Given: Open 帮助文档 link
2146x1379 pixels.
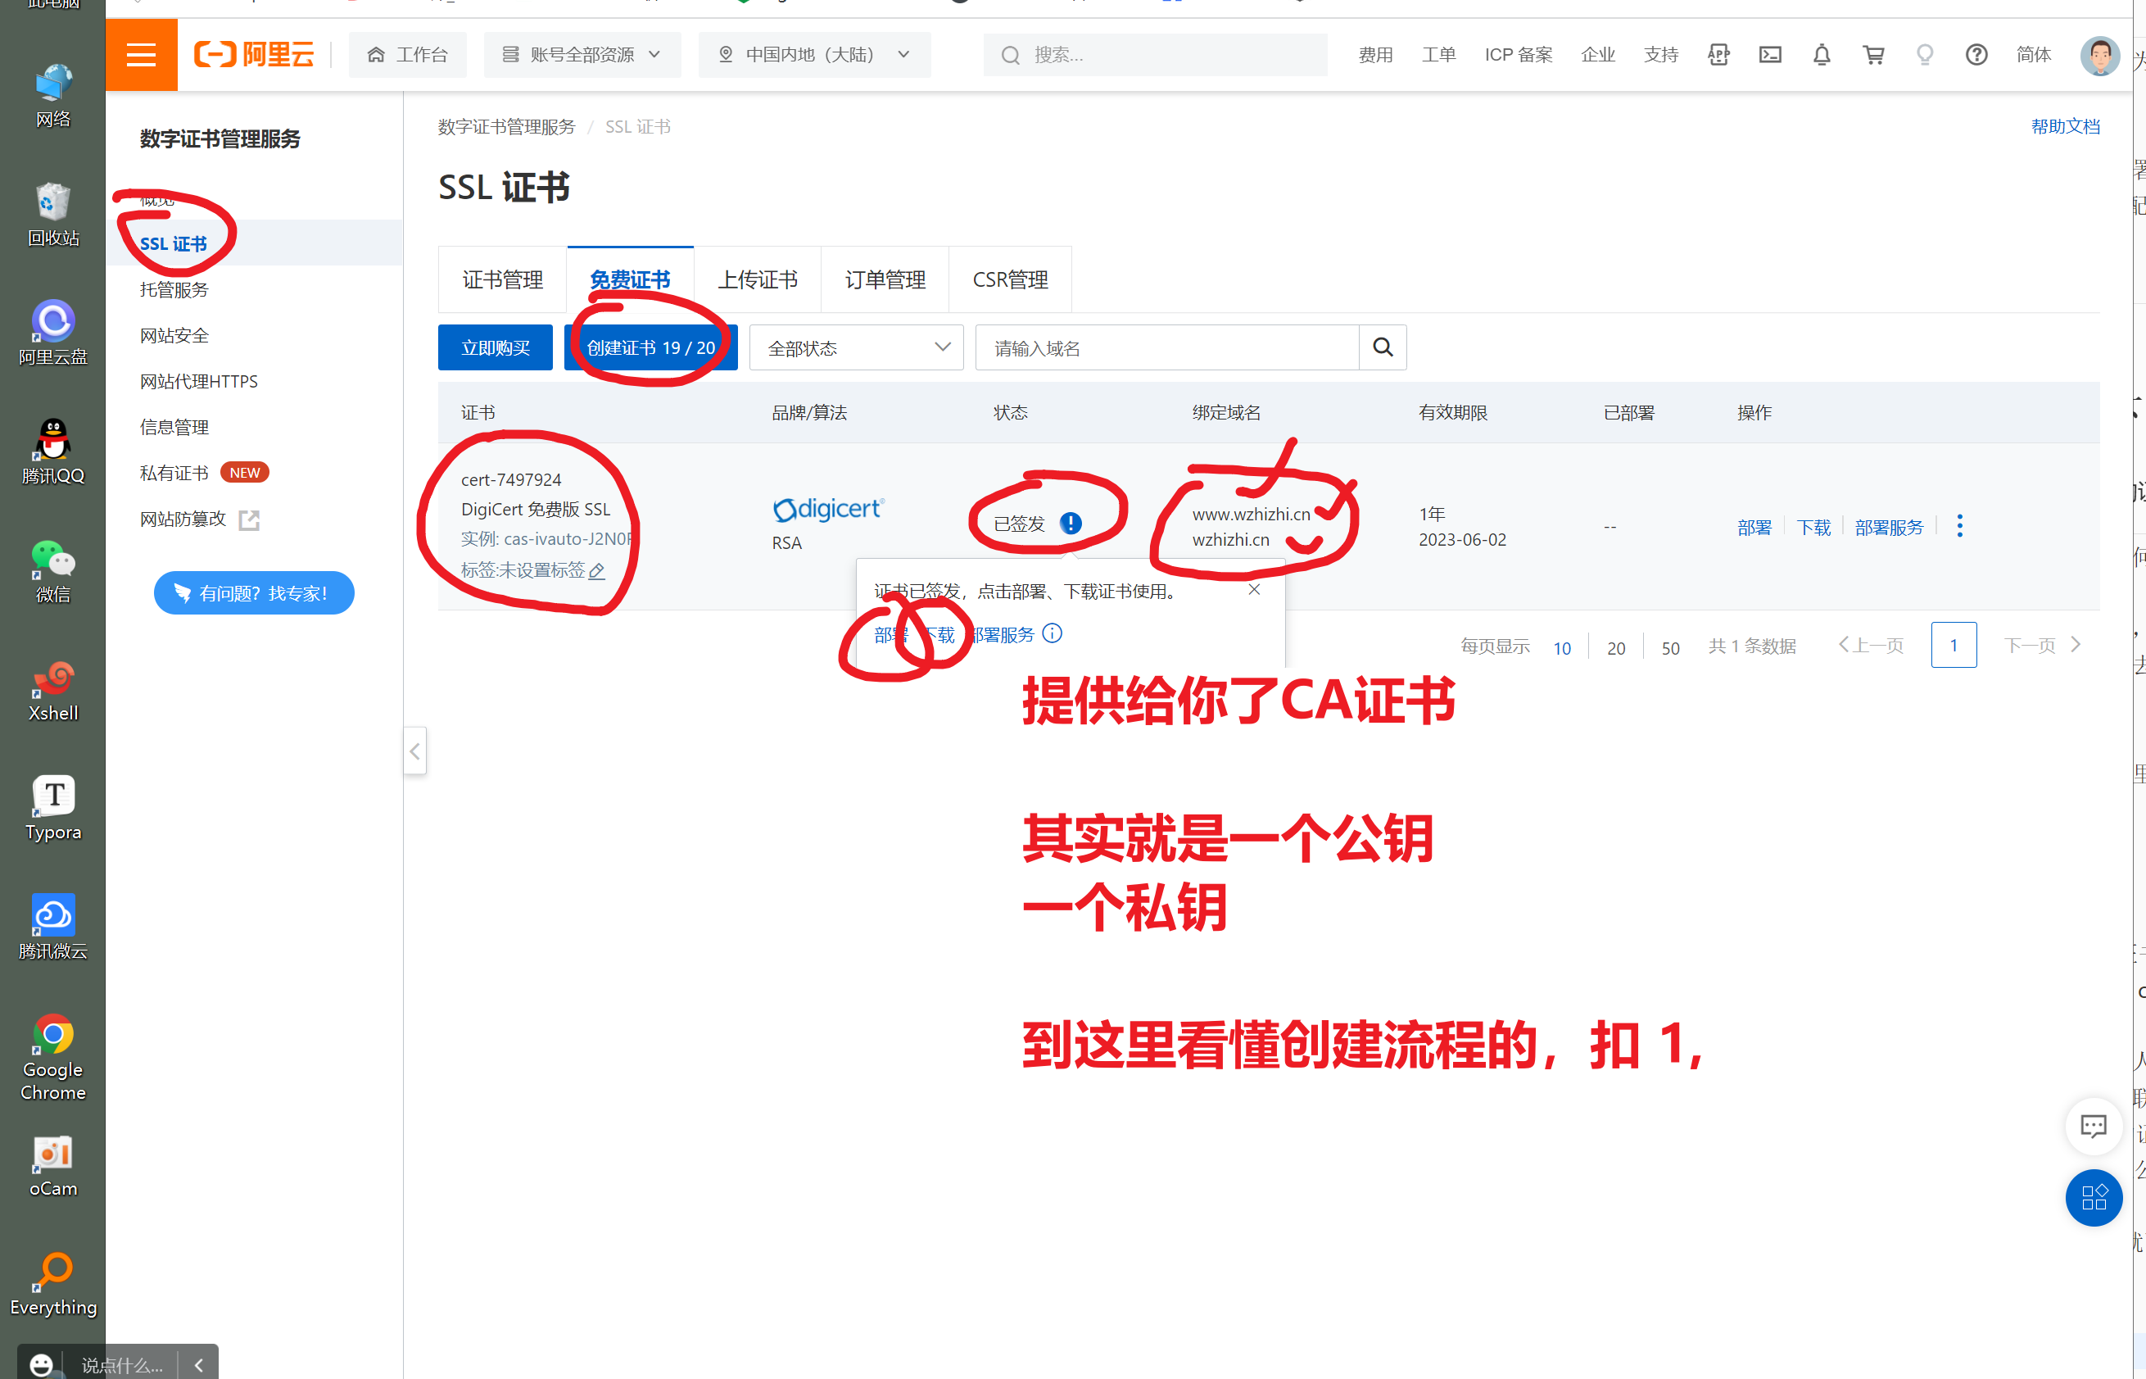Looking at the screenshot, I should [x=2065, y=126].
